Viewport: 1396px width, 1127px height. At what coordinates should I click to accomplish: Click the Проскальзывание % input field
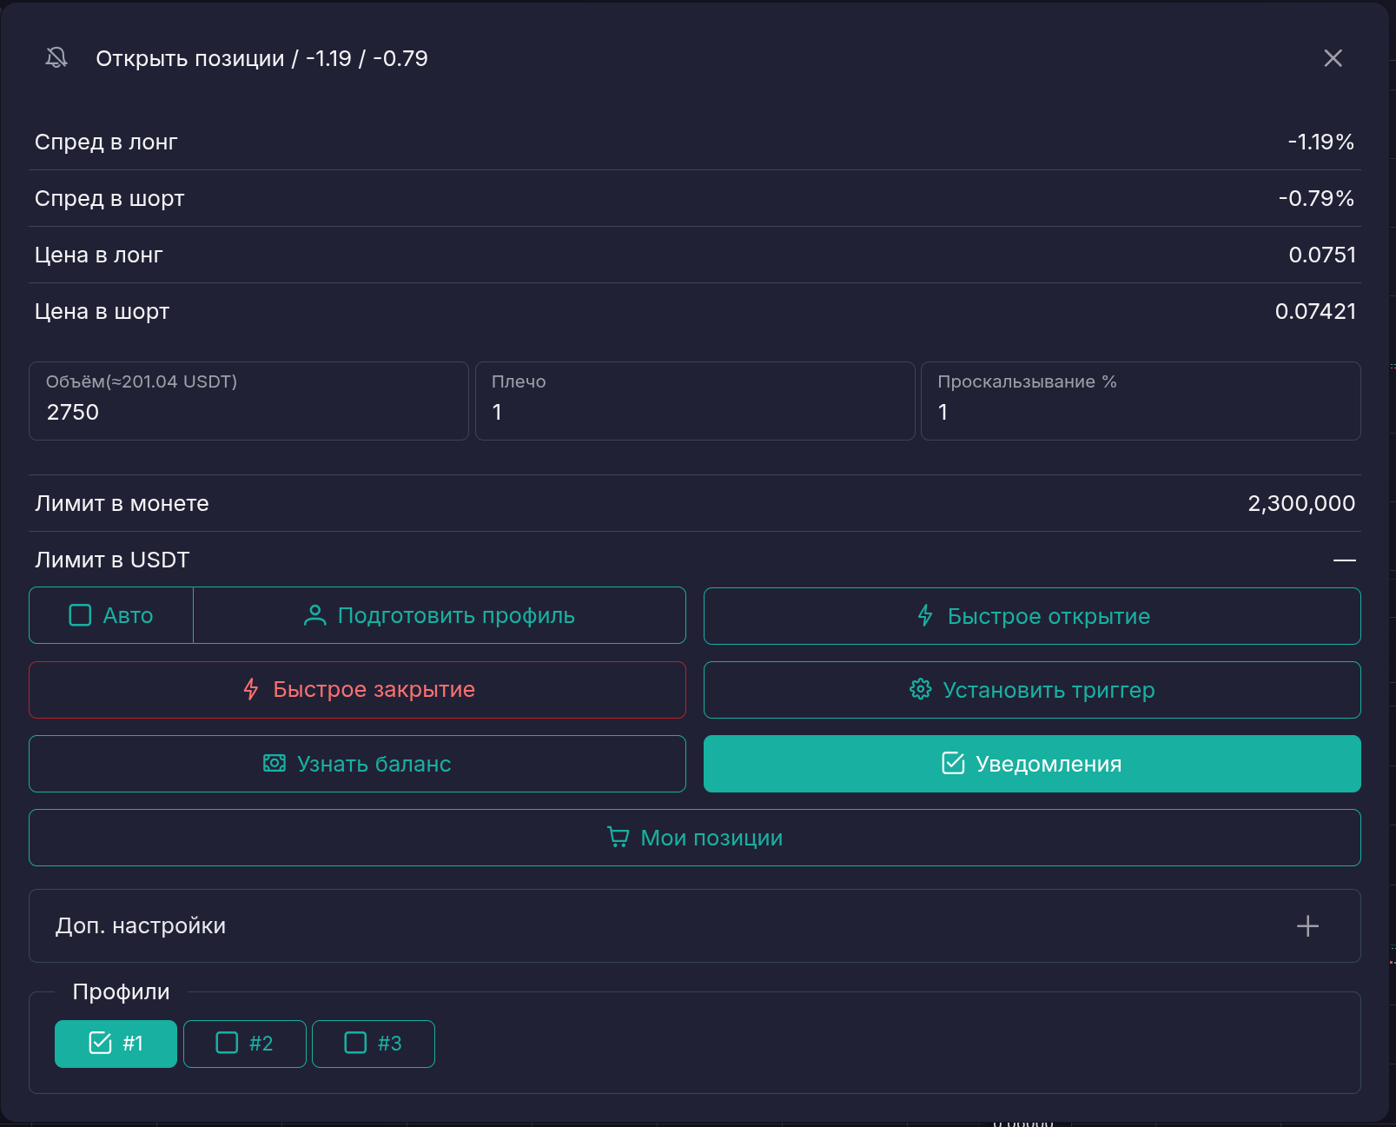[x=1141, y=401]
